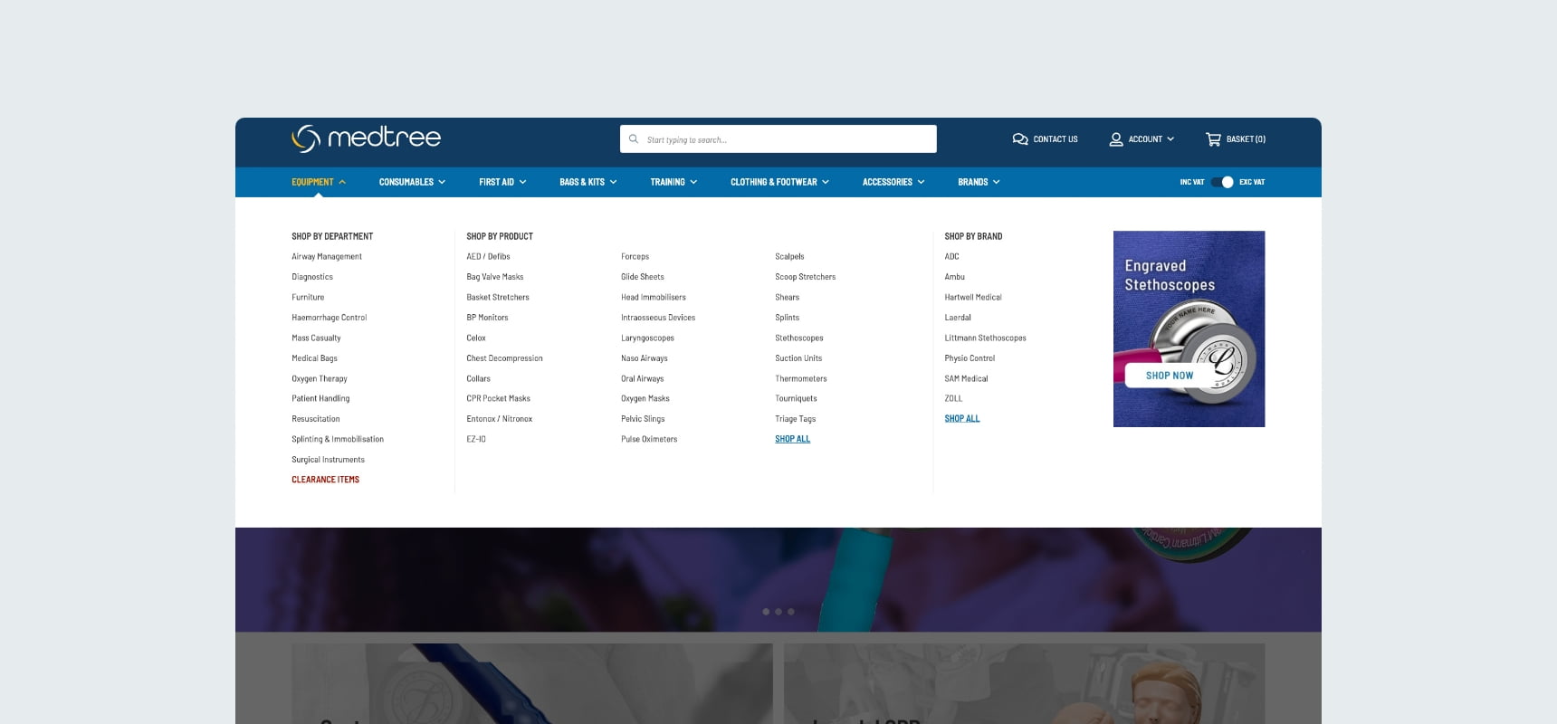Click the Shop Now button on banner
Screen dimensions: 1557x724
pos(1170,376)
